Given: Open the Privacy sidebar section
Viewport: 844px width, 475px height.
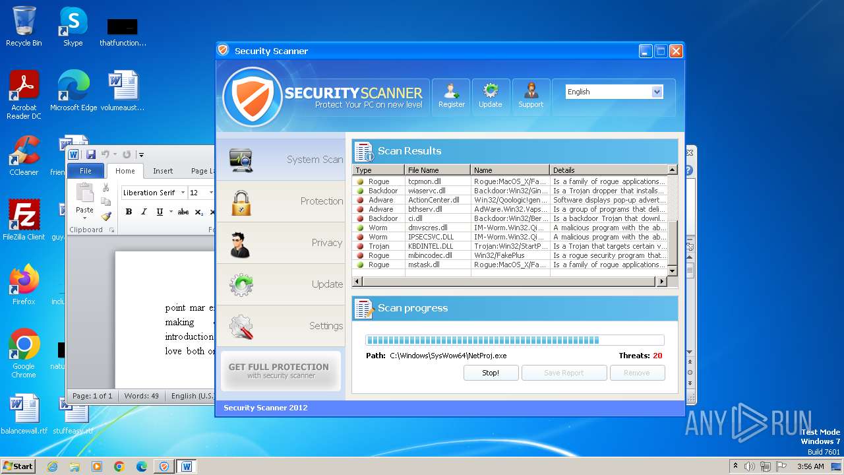Looking at the screenshot, I should (x=281, y=243).
